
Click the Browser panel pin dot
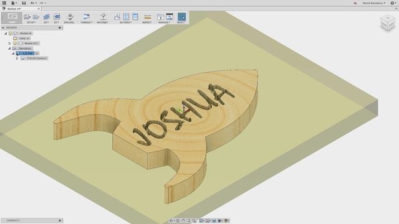point(60,27)
